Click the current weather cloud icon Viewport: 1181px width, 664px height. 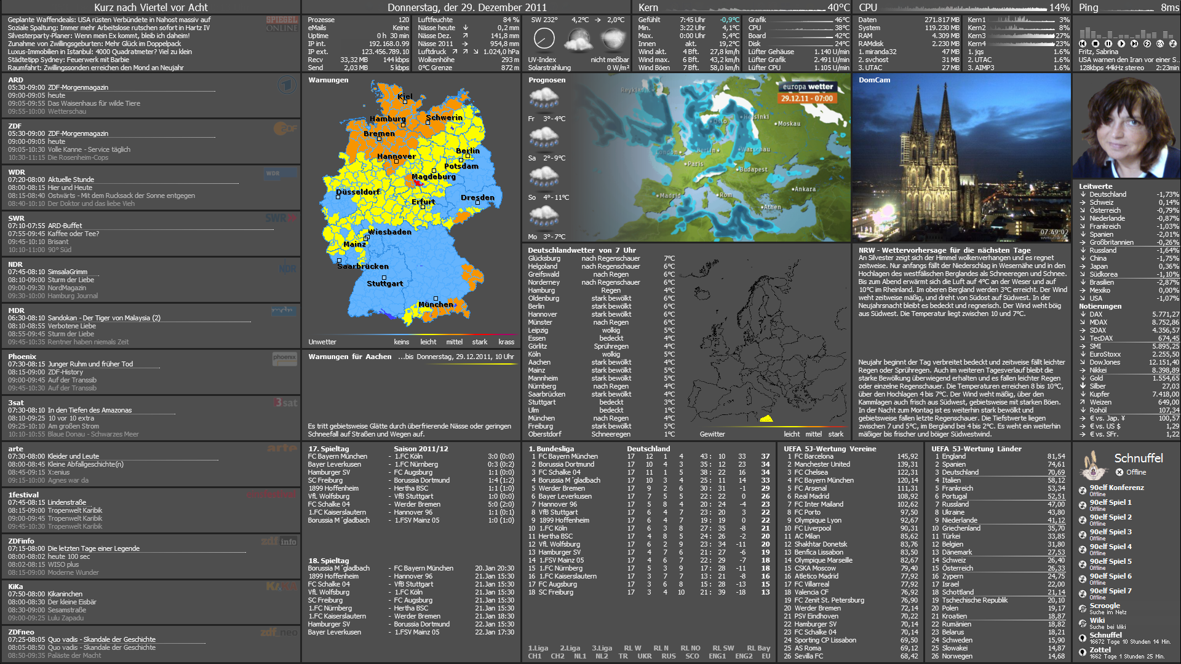point(578,41)
